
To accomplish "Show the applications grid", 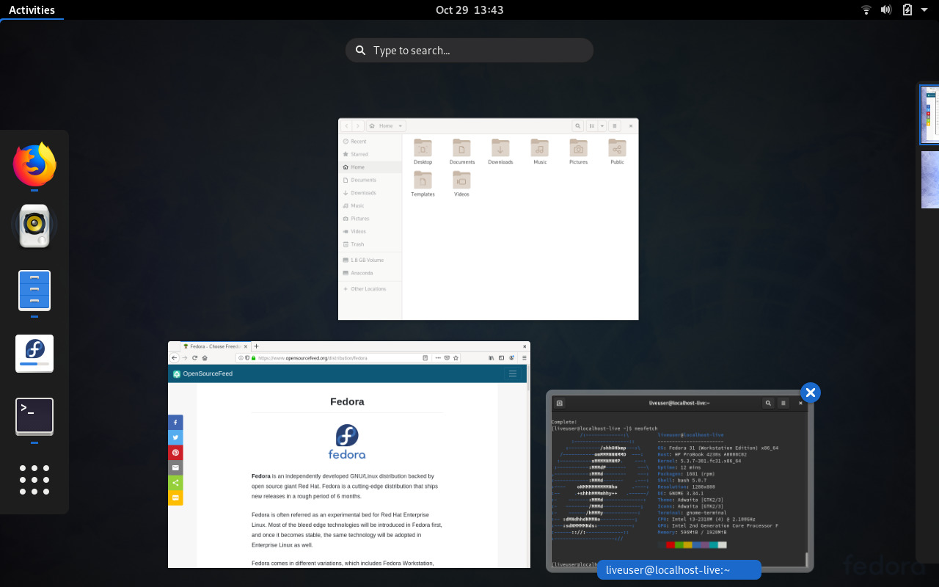I will [x=34, y=480].
